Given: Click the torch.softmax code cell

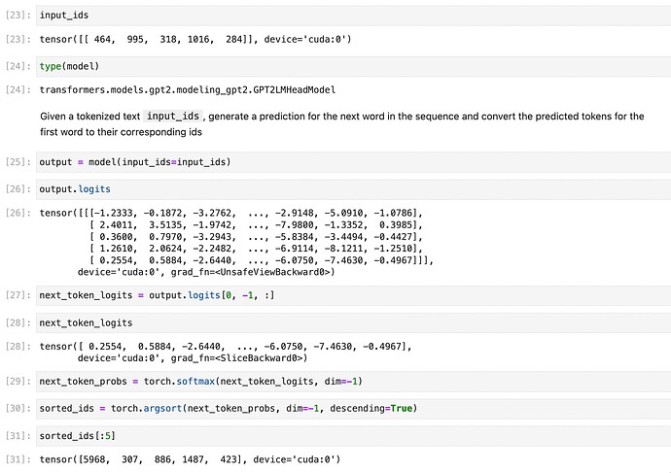Looking at the screenshot, I should pyautogui.click(x=350, y=382).
